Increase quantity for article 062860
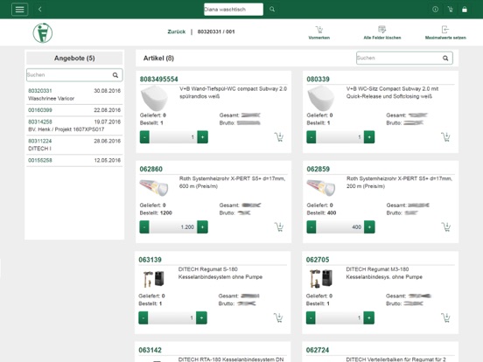 pos(202,226)
